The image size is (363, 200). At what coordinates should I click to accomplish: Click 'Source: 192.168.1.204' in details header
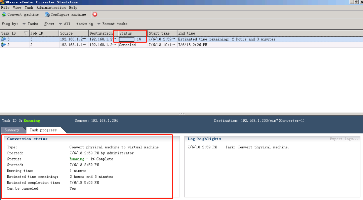click(96, 120)
